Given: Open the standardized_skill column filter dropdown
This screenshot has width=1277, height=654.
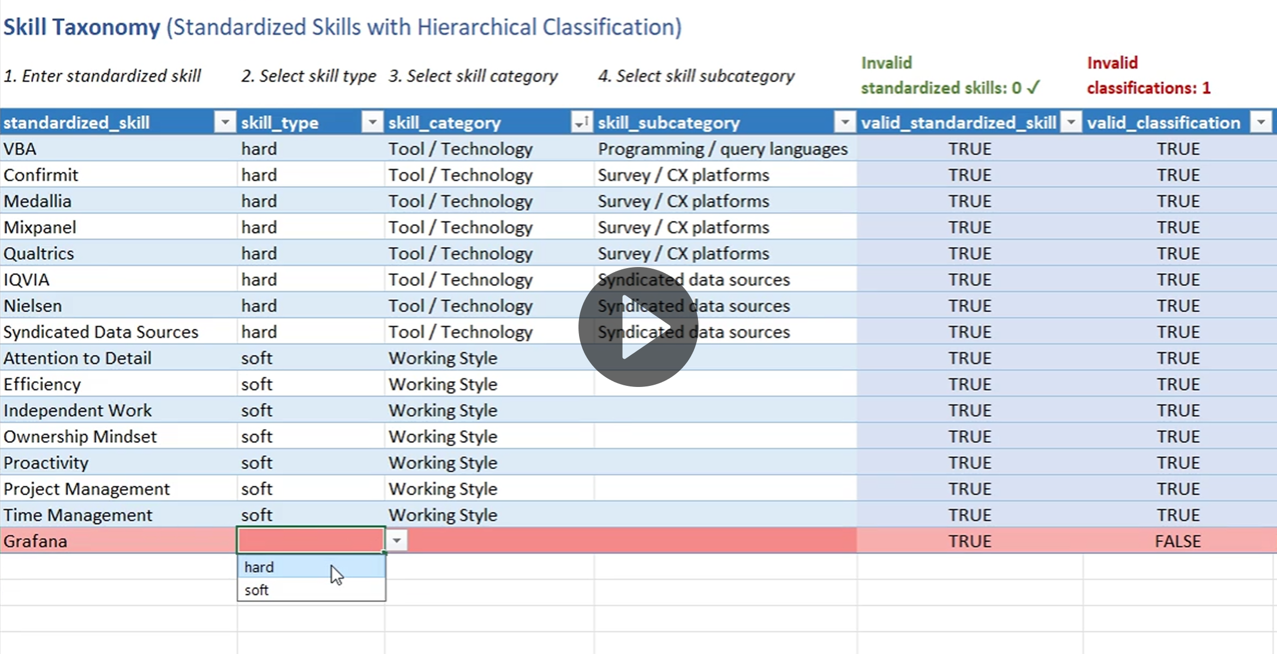Looking at the screenshot, I should [x=225, y=123].
